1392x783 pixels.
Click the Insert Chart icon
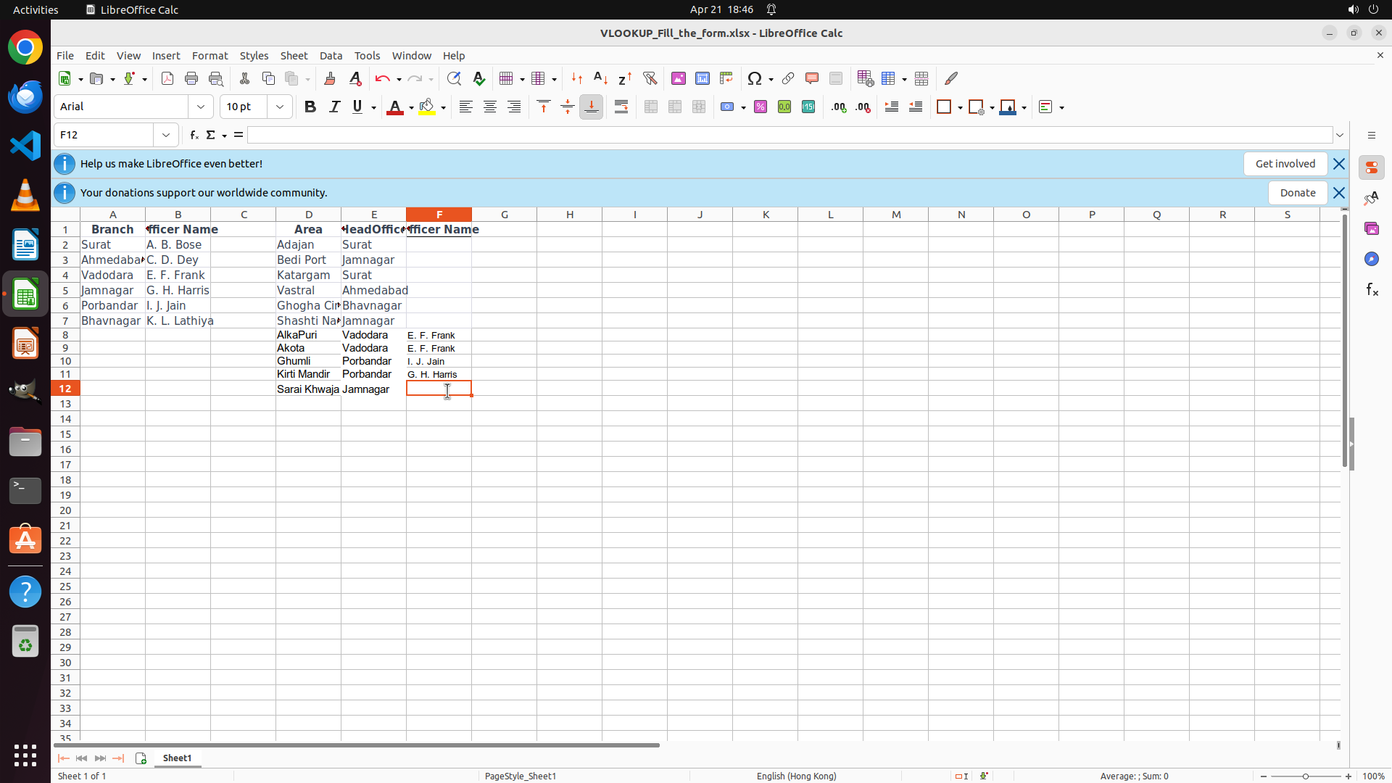pos(702,78)
